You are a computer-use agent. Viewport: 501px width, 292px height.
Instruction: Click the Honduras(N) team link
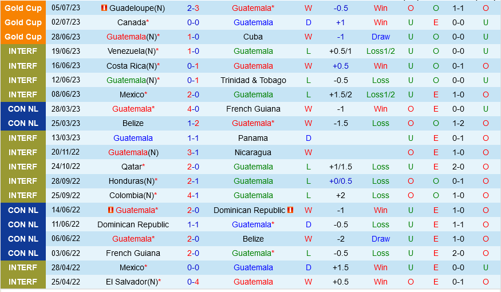(x=131, y=181)
